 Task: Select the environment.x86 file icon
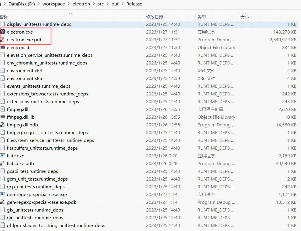click(3, 78)
